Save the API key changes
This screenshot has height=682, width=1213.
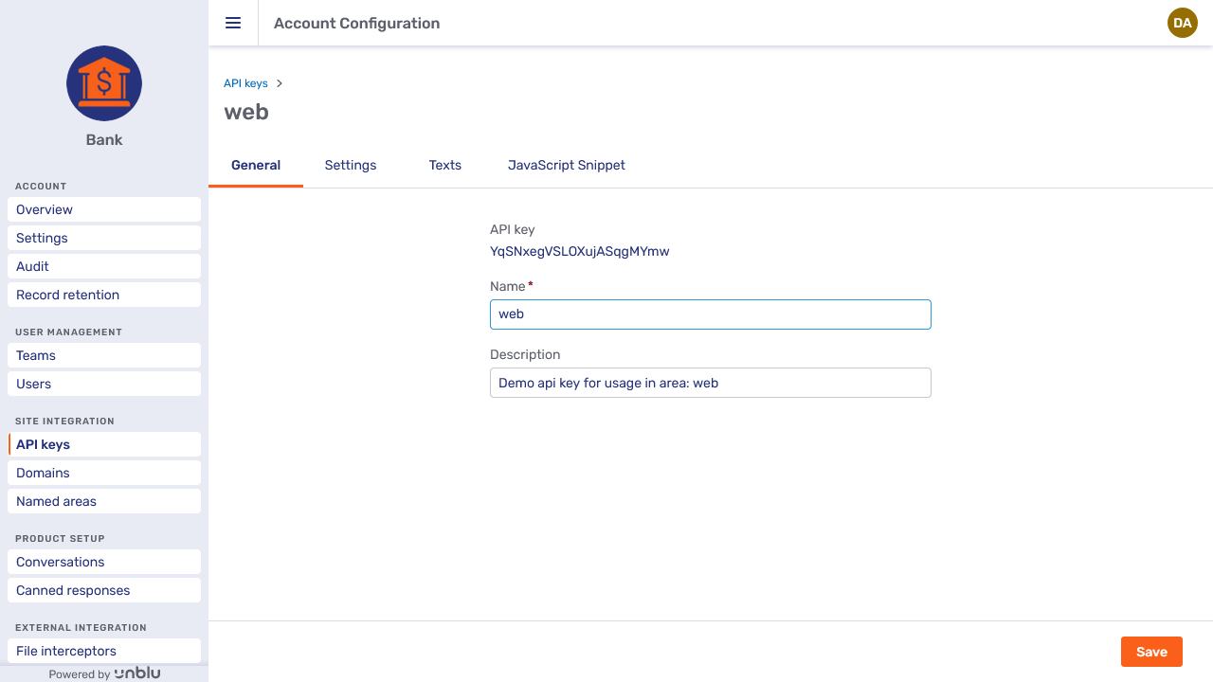pyautogui.click(x=1151, y=652)
